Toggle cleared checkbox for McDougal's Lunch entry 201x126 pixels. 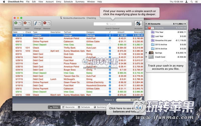110,79
